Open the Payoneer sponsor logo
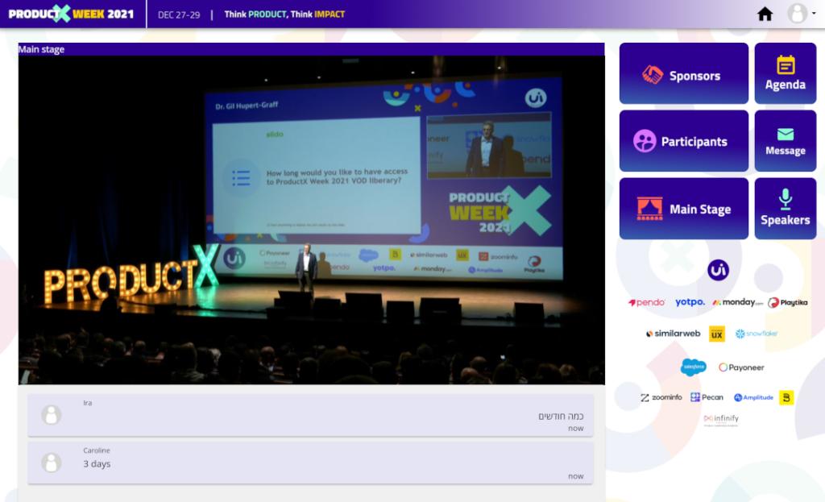 click(741, 367)
